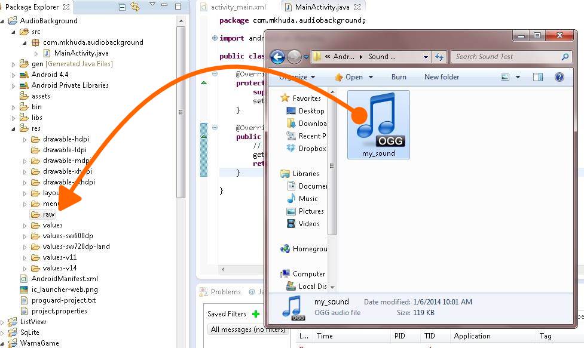Screen dimensions: 584x348
Task: Open the Organize dropdown menu
Action: point(295,76)
